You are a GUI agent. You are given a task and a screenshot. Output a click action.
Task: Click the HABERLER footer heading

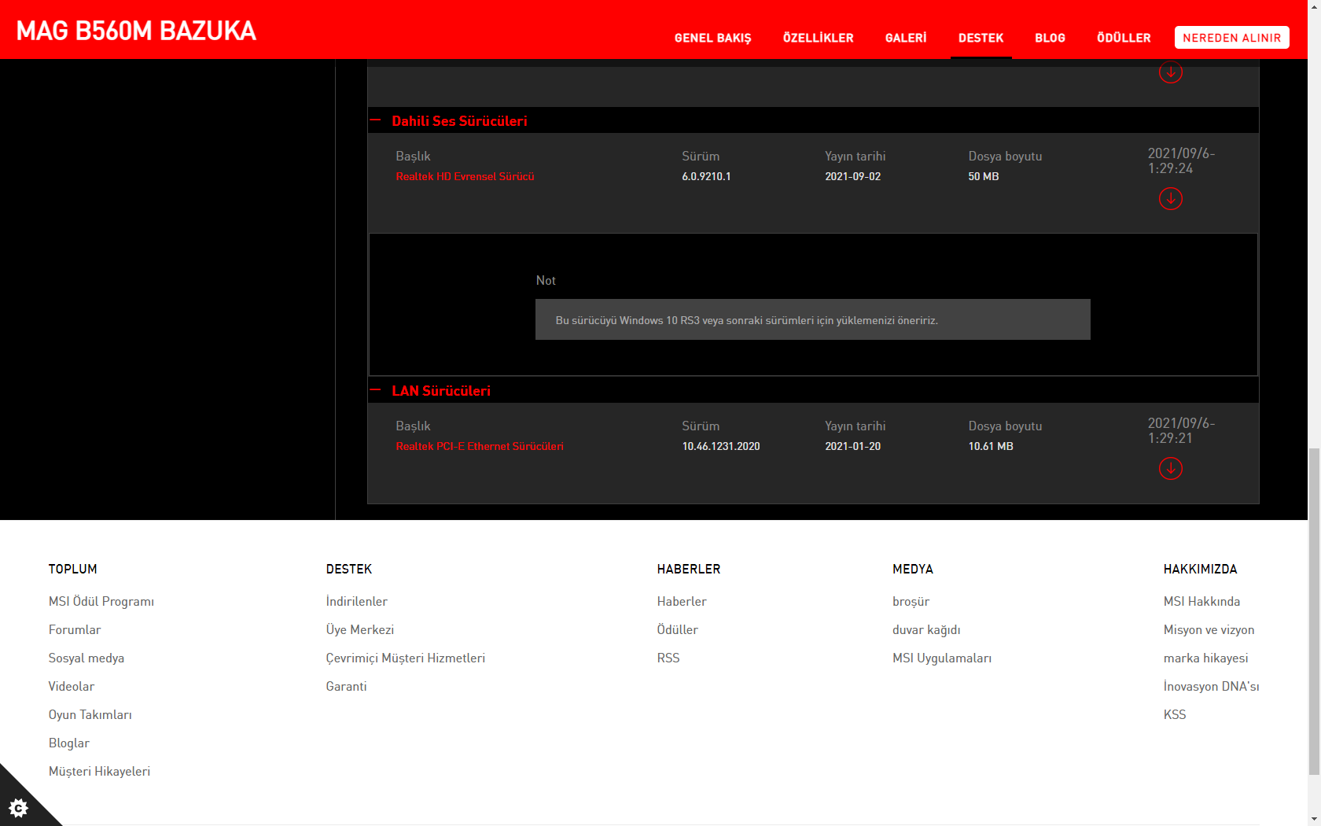(x=689, y=569)
